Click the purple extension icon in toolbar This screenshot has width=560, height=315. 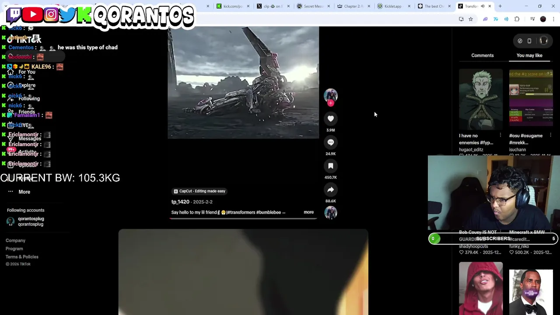click(x=485, y=19)
